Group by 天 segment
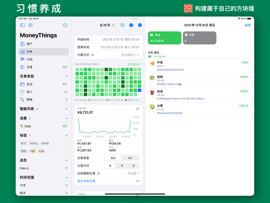Image resolution: width=270 pixels, height=203 pixels. point(110,166)
